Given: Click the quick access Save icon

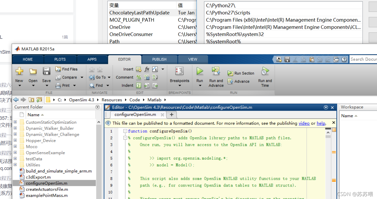Looking at the screenshot, I should (287, 59).
